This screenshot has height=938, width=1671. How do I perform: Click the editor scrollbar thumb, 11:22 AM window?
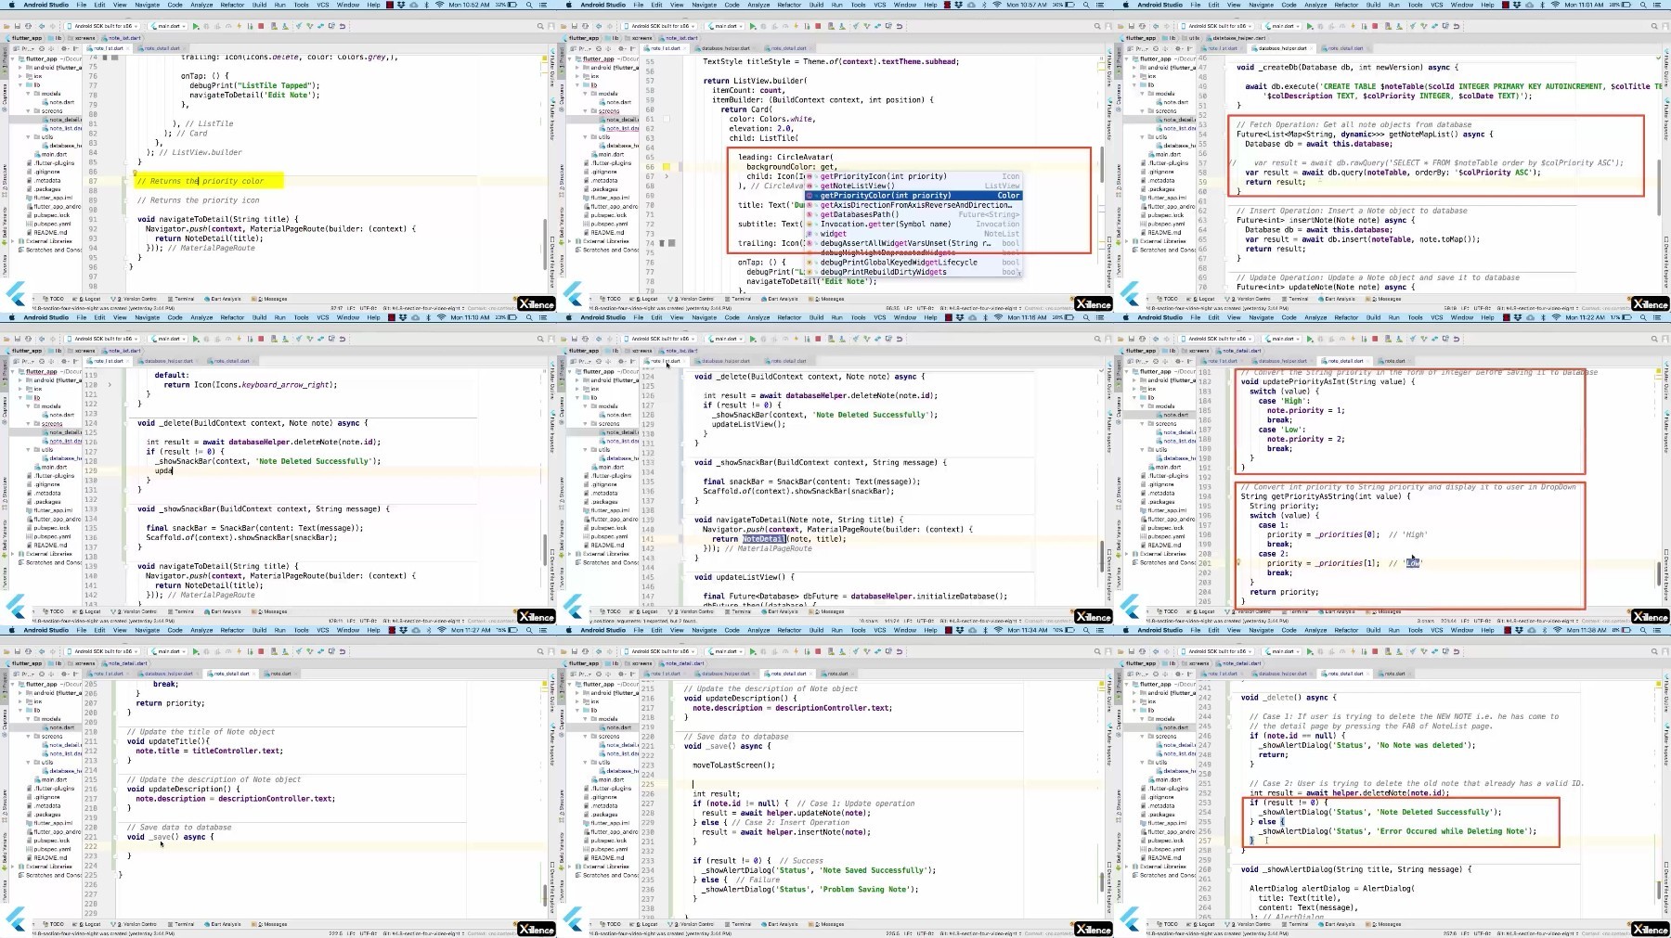(x=1659, y=572)
